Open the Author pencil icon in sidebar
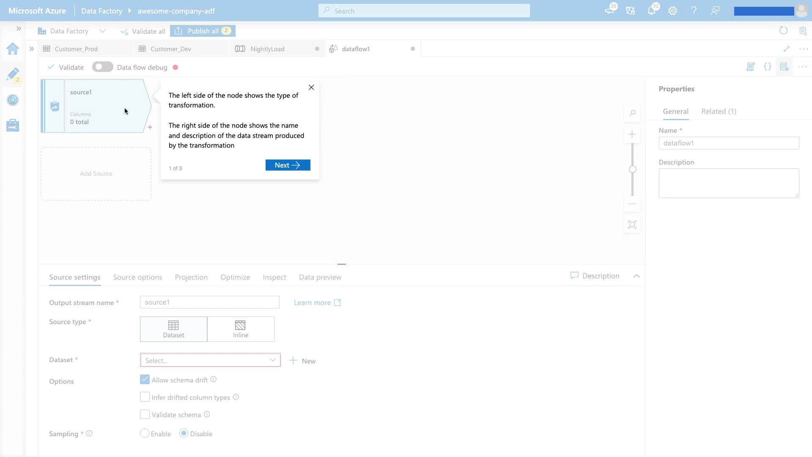 coord(13,74)
